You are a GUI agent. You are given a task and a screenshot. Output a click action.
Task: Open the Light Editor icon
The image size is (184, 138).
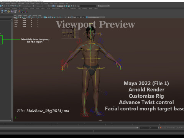tap(71, 6)
